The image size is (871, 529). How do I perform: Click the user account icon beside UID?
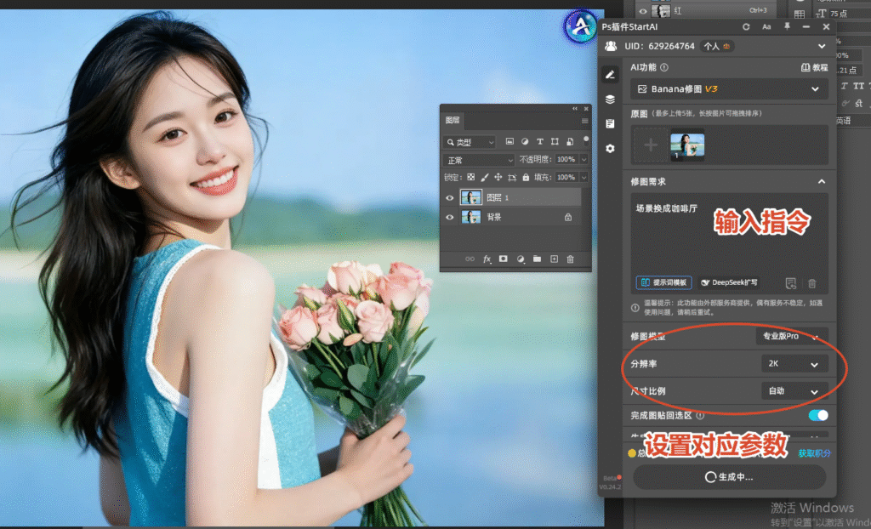(611, 46)
